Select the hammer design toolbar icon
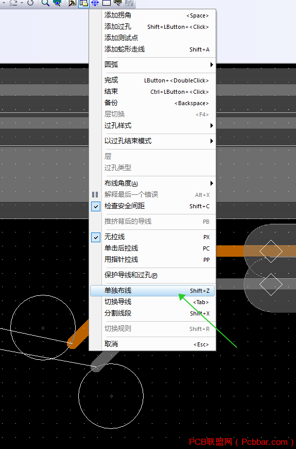Image resolution: width=296 pixels, height=449 pixels. 72,3
